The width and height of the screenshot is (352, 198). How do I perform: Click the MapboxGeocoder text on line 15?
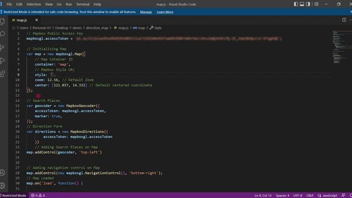(81, 106)
